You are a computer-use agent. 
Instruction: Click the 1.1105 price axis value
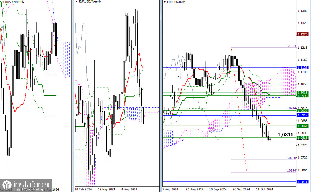(x=303, y=72)
